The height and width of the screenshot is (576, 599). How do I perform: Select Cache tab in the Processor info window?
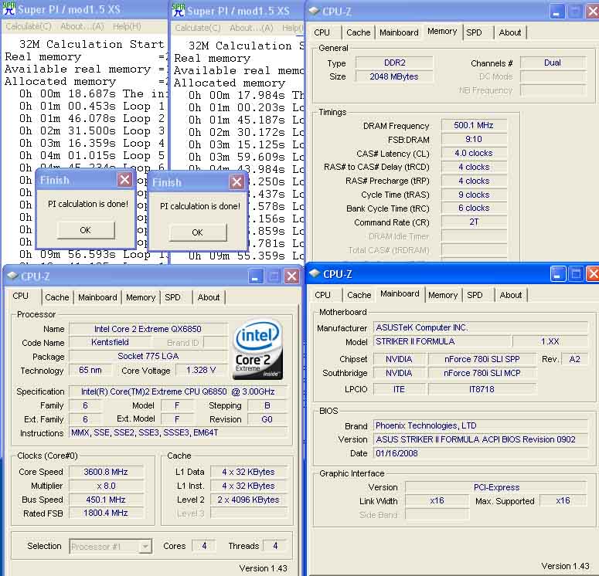click(57, 297)
